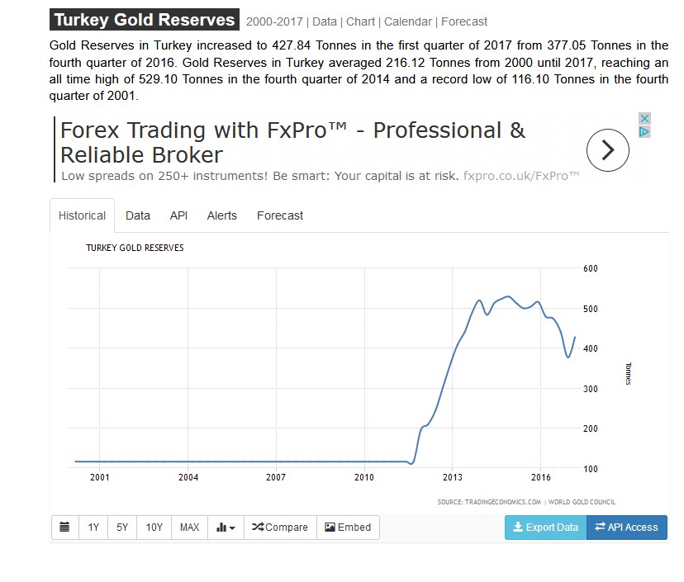The image size is (684, 582).
Task: Click the ad's circular arrow button
Action: 607,150
